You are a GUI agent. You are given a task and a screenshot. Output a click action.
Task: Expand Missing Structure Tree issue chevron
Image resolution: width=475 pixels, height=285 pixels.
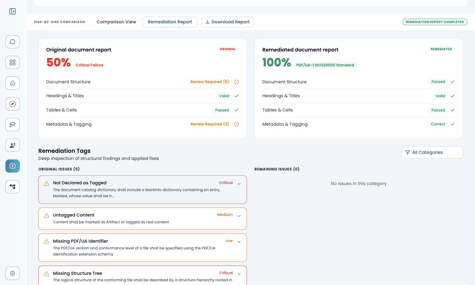239,274
